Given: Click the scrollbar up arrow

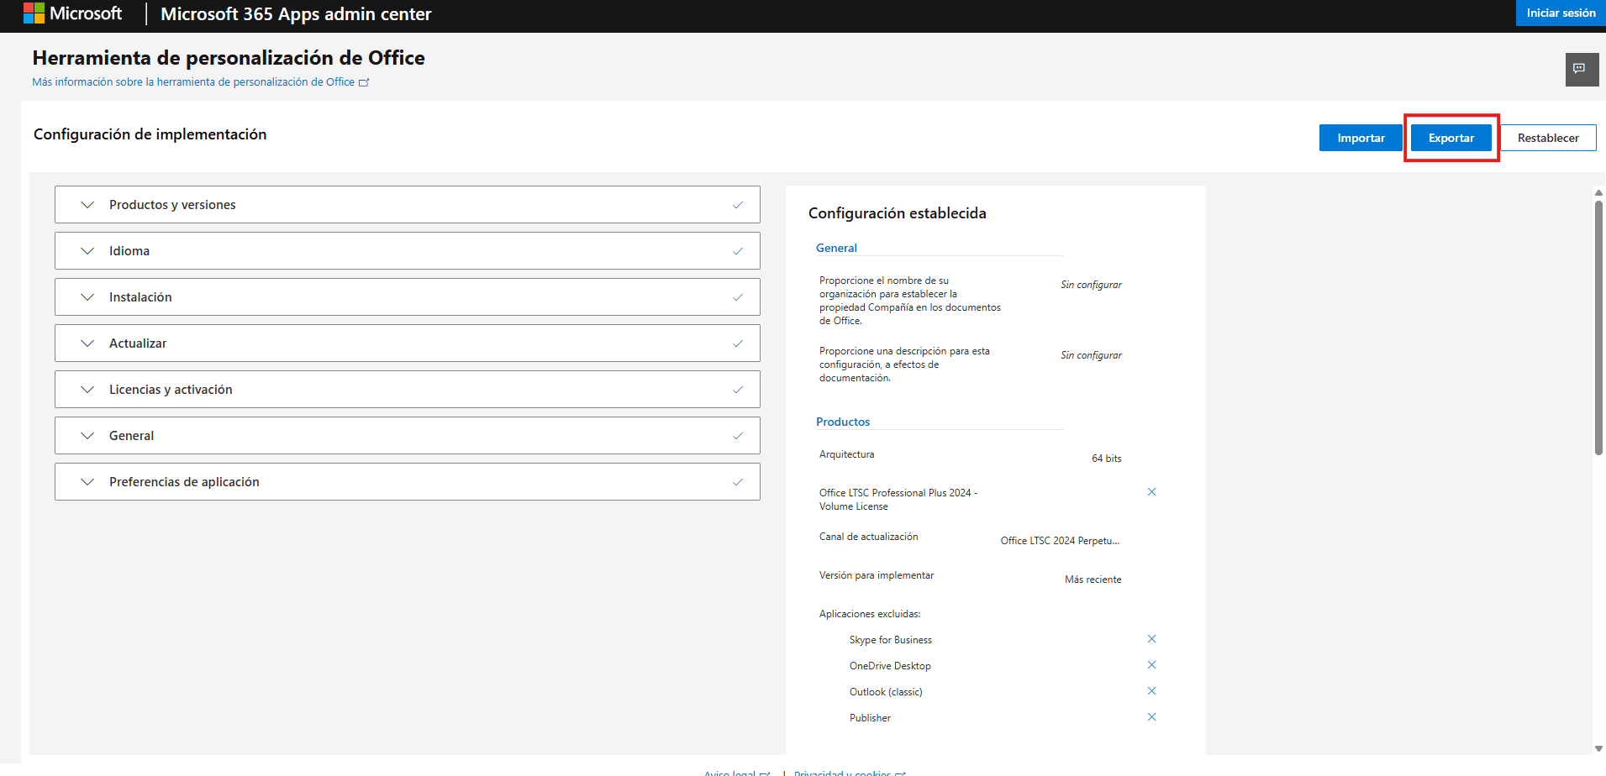Looking at the screenshot, I should [x=1598, y=192].
